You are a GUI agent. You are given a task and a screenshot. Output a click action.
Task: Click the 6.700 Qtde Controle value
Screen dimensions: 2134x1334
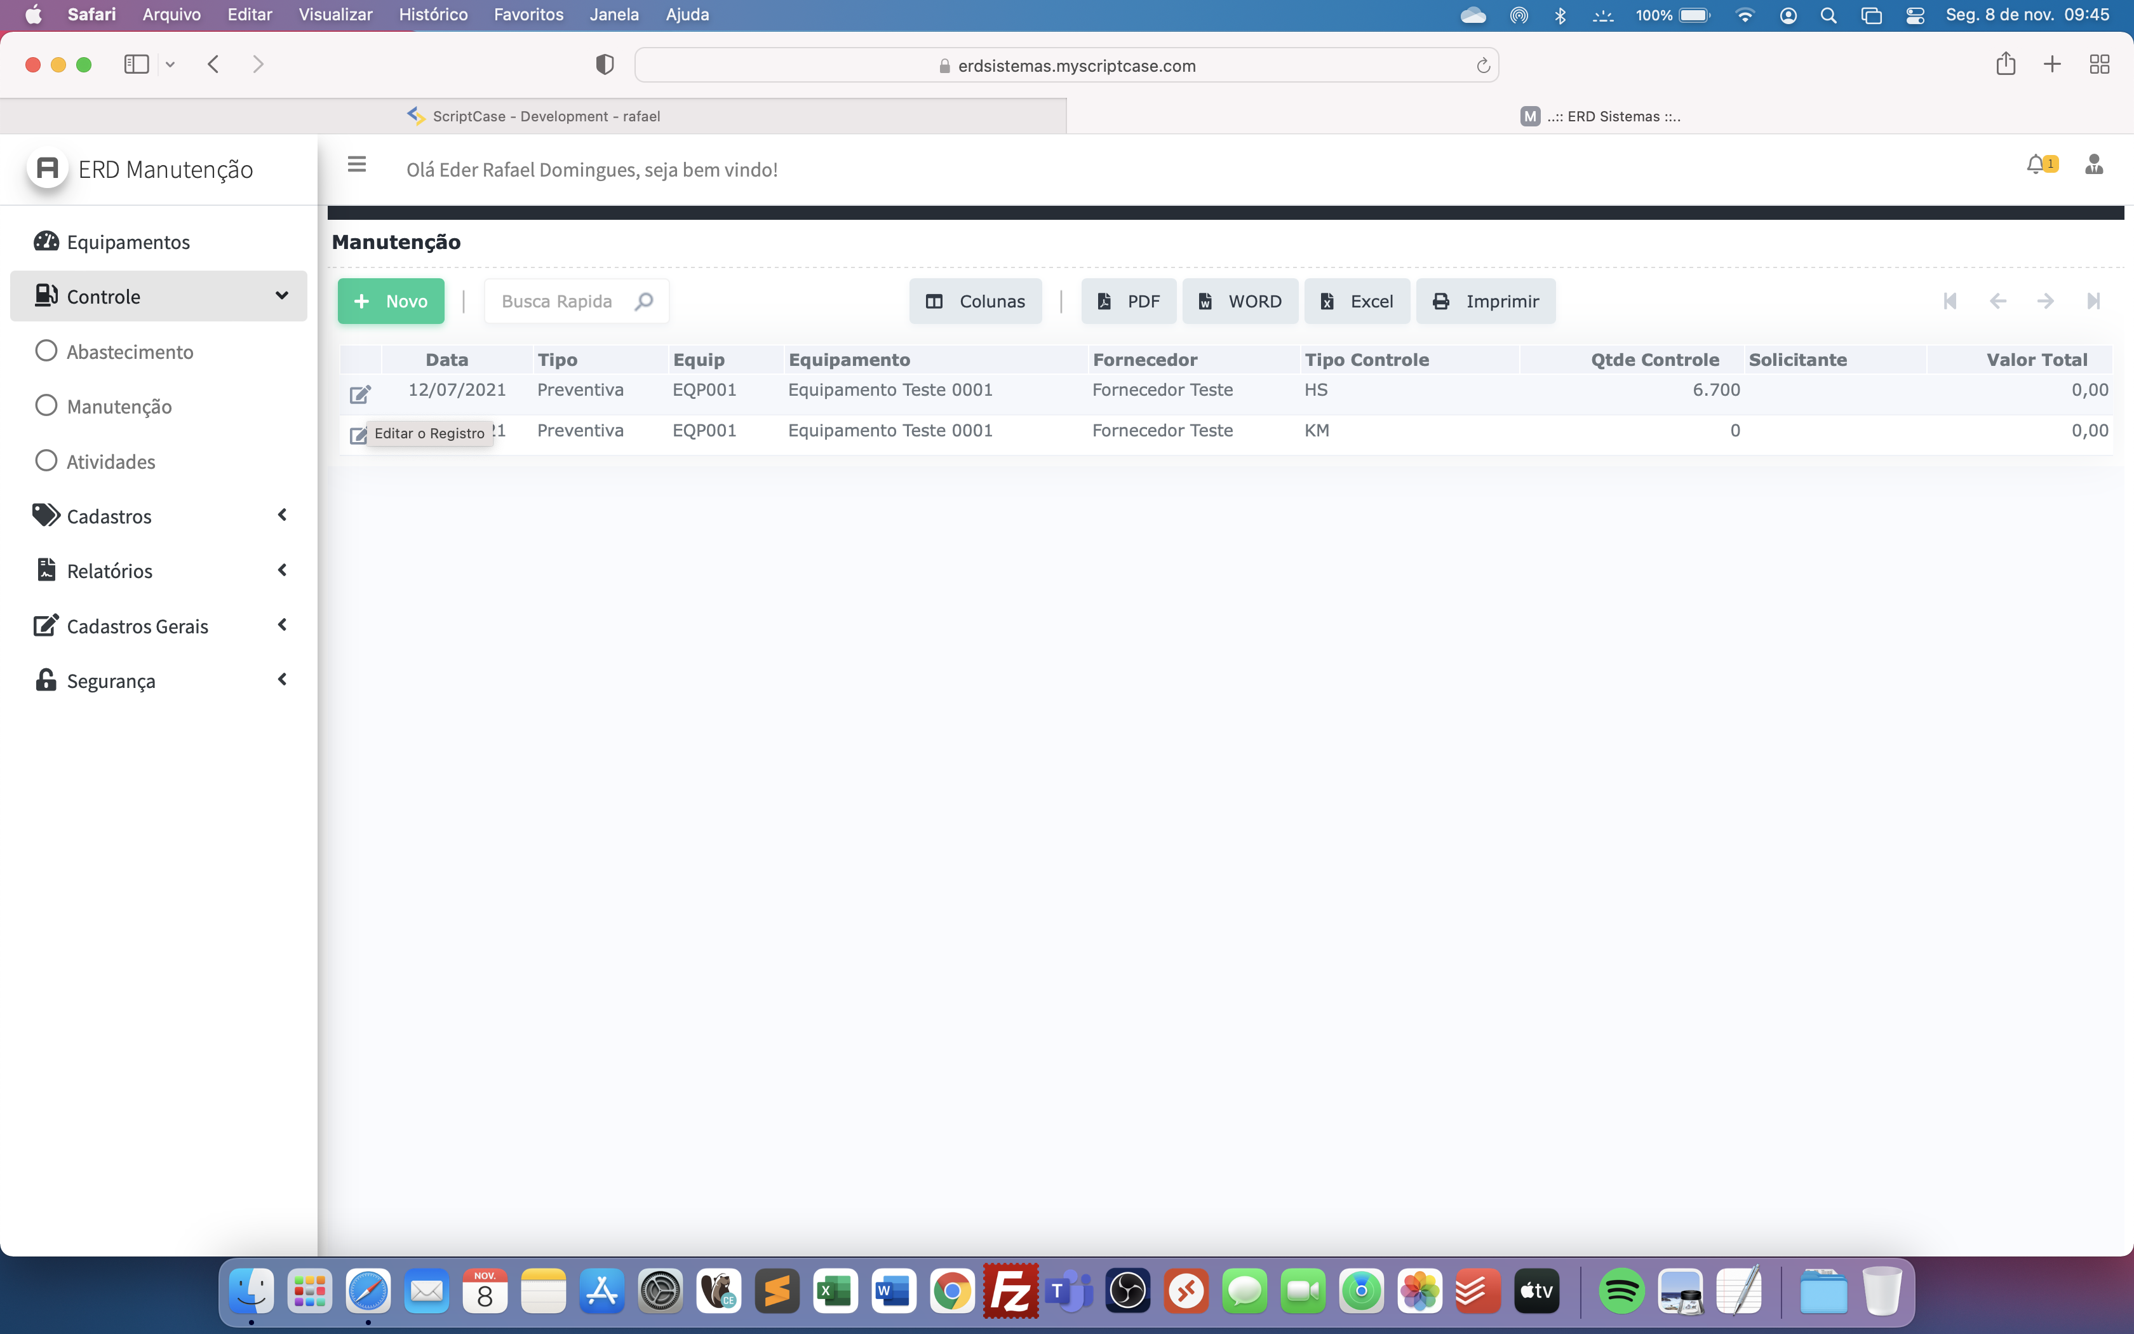click(x=1716, y=390)
